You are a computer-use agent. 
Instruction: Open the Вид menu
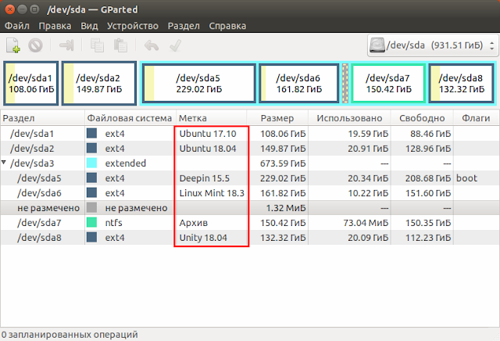89,26
